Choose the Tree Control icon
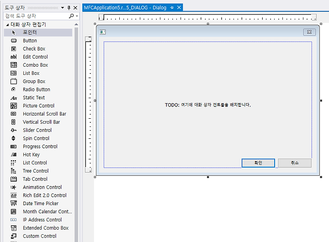The width and height of the screenshot is (329, 242). (13, 171)
